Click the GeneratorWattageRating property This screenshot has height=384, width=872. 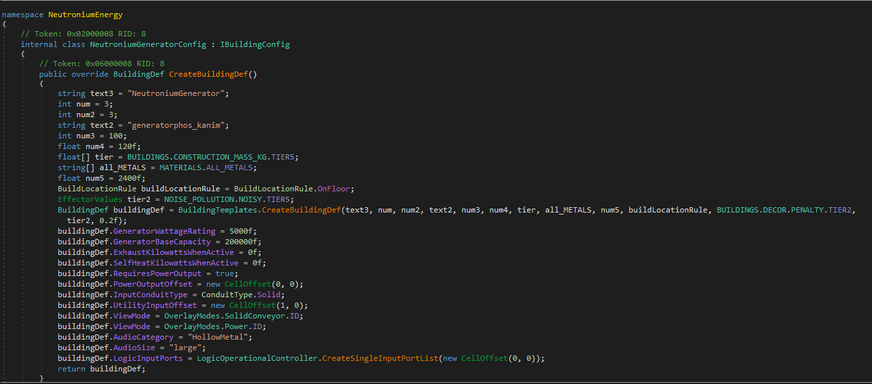click(x=164, y=231)
